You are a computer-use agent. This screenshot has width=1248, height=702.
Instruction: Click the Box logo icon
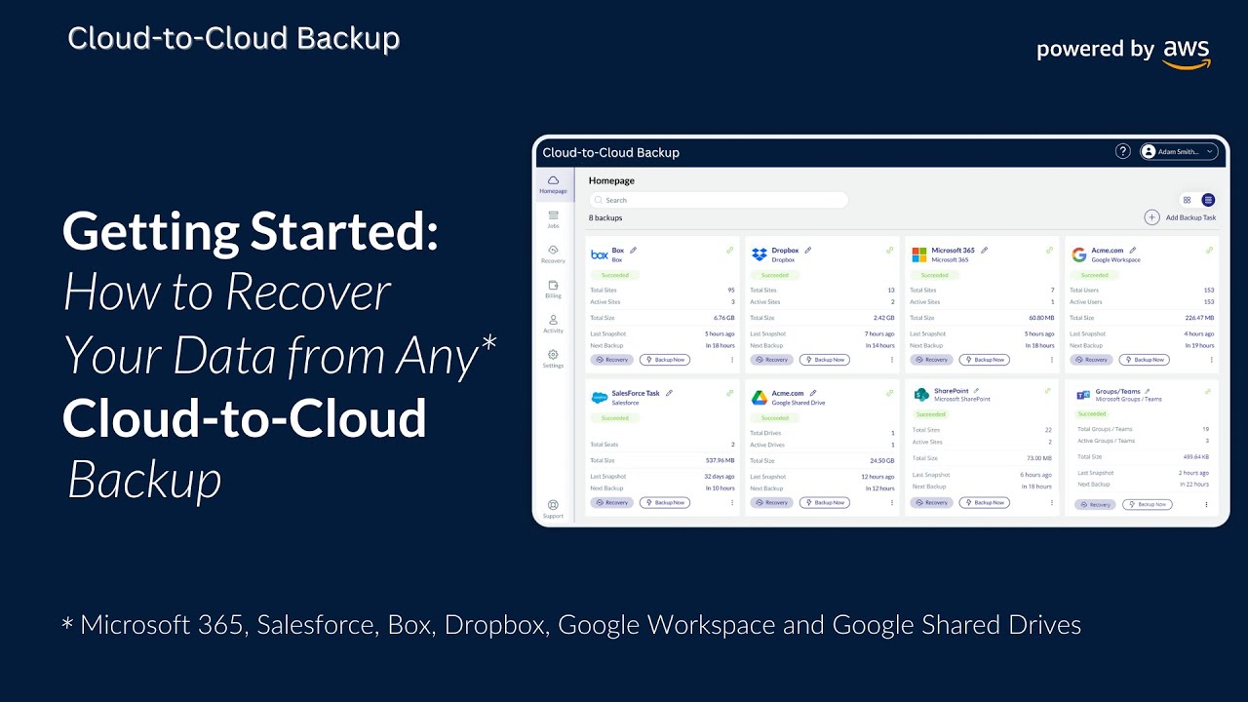599,254
